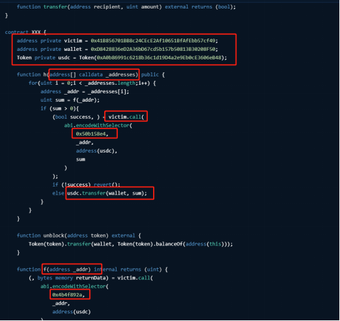The width and height of the screenshot is (340, 321).
Task: Click the standalone 'sum' argument line
Action: pos(81,159)
